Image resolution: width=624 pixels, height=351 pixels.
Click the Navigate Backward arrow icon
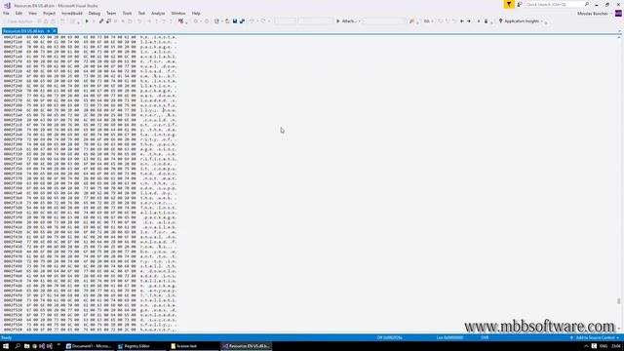click(x=461, y=21)
